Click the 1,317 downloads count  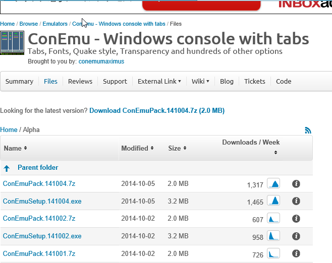pyautogui.click(x=255, y=185)
